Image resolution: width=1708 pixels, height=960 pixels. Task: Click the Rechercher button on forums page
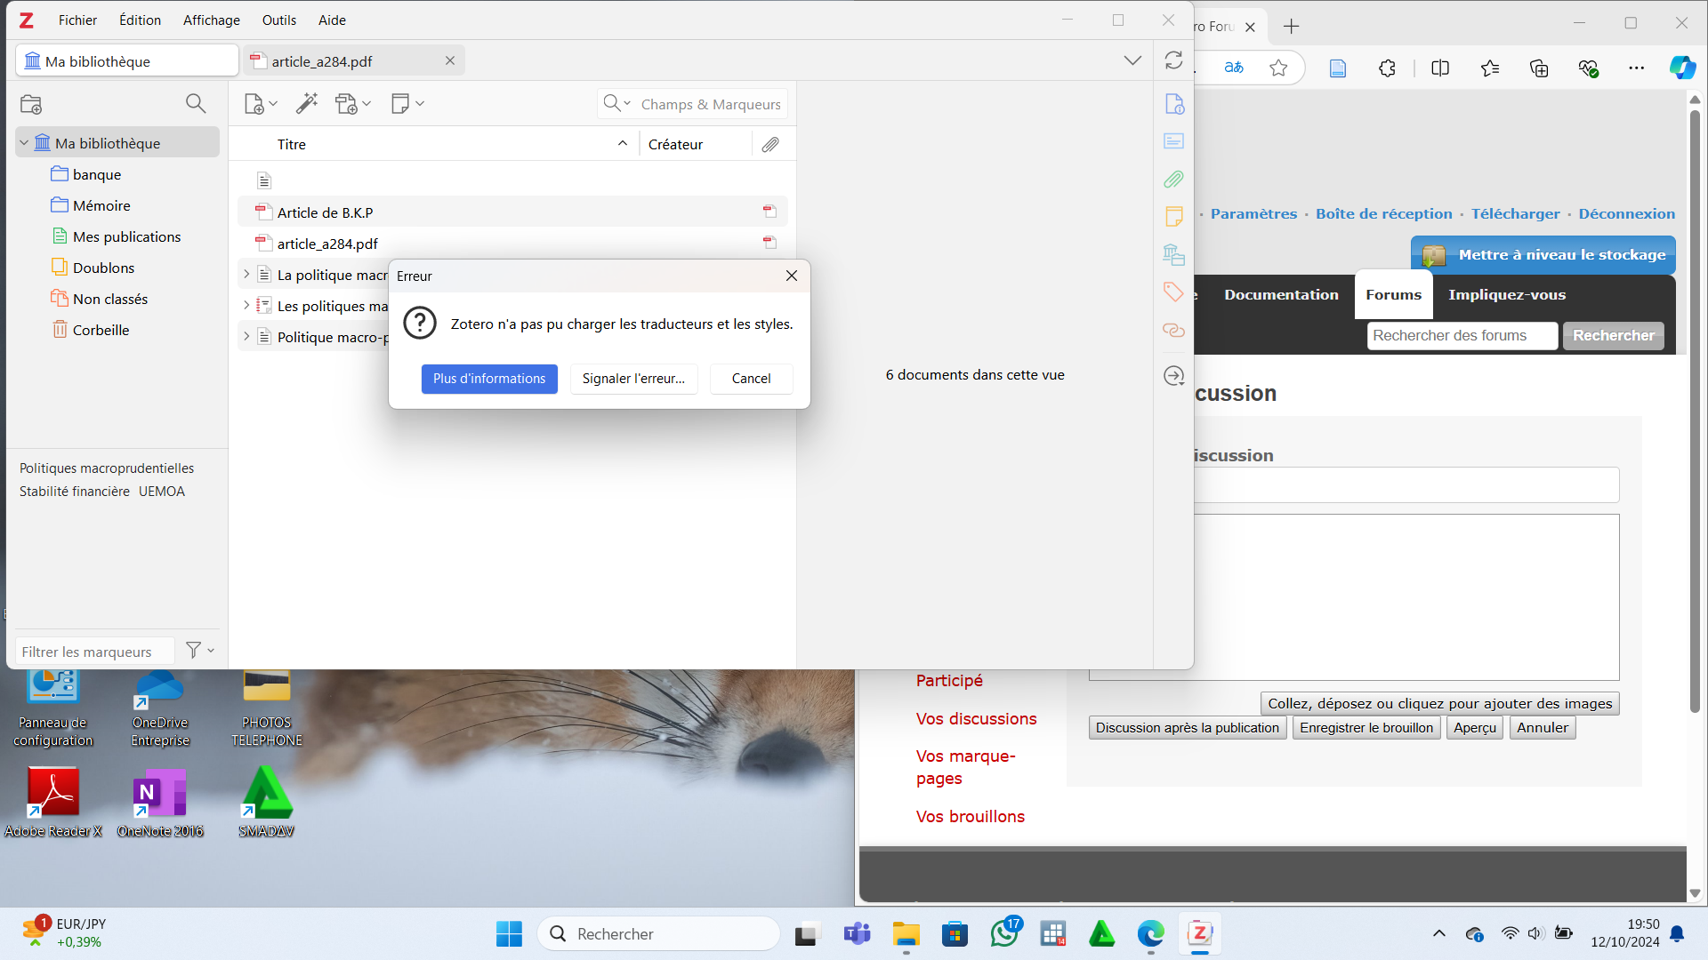(x=1614, y=336)
